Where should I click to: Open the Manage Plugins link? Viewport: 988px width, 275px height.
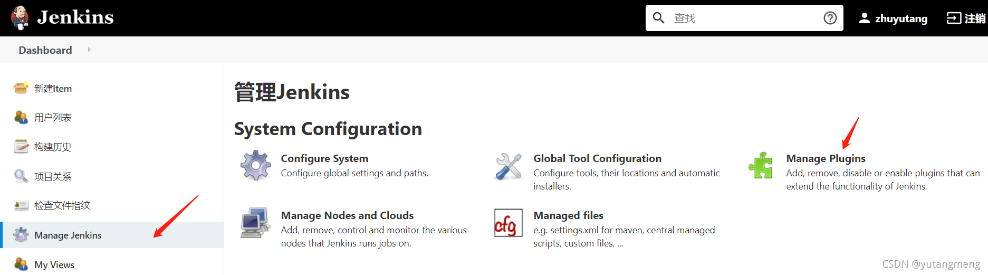click(826, 158)
